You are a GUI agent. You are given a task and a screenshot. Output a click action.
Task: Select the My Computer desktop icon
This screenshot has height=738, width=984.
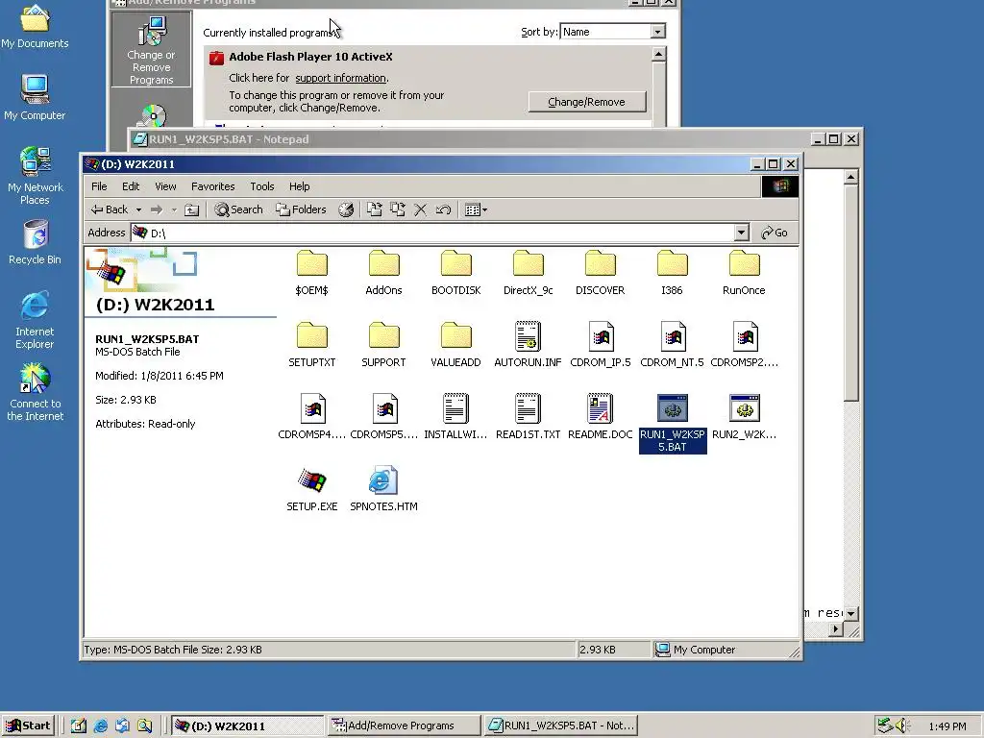pyautogui.click(x=35, y=98)
